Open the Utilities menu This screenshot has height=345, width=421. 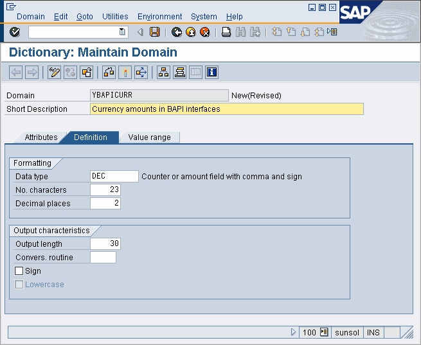pyautogui.click(x=115, y=17)
